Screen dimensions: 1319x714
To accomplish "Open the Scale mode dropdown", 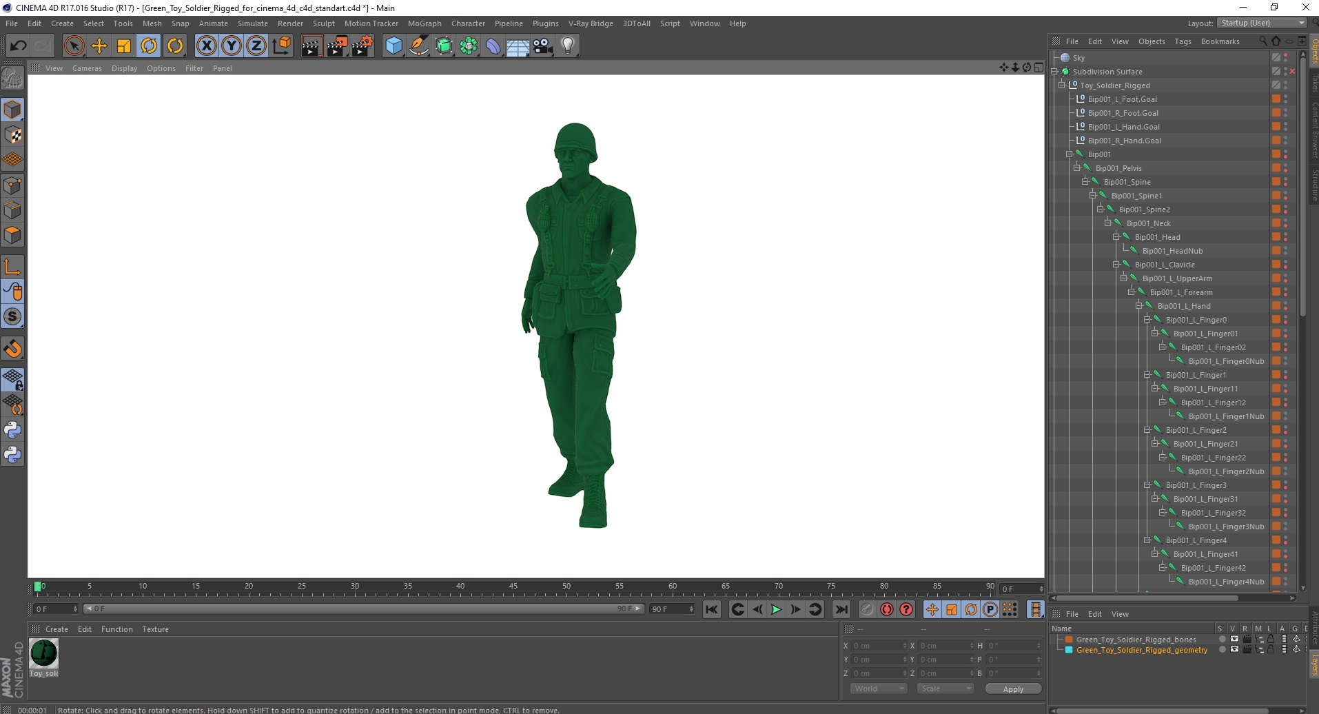I will (945, 688).
